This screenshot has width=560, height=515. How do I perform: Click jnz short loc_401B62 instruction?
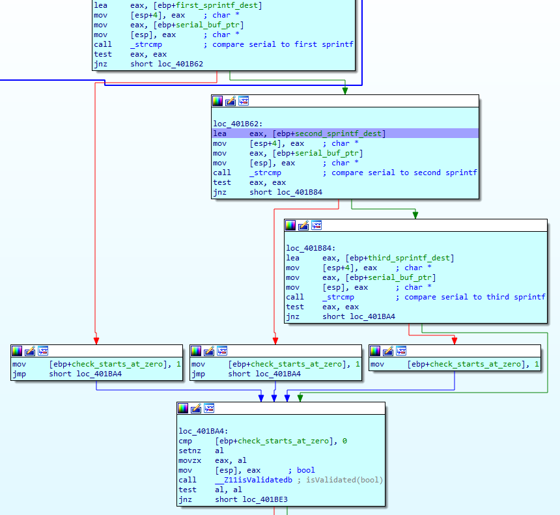tap(148, 64)
